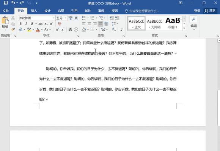Increase paragraph indent
The width and height of the screenshot is (220, 151).
tap(117, 18)
